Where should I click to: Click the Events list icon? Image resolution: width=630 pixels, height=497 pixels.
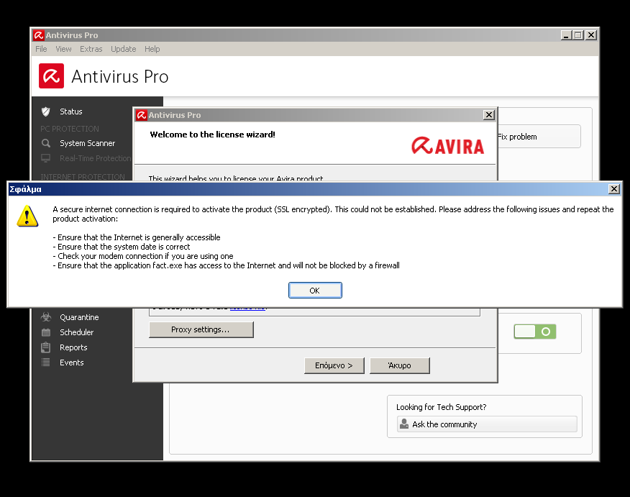click(46, 363)
